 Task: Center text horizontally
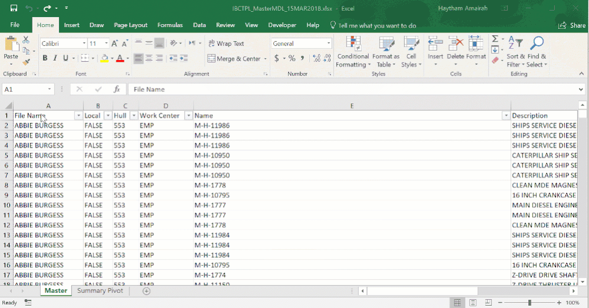pyautogui.click(x=149, y=58)
